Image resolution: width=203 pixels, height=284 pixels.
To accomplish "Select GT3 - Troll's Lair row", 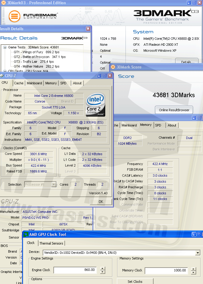I will [x=34, y=62].
